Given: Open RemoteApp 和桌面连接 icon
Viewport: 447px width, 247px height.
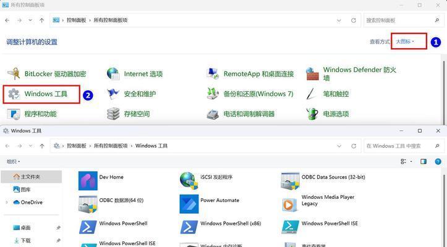Looking at the screenshot, I should [213, 73].
